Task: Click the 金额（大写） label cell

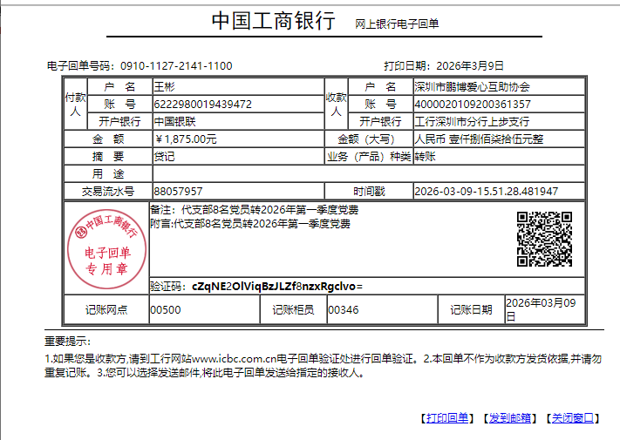Action: point(369,139)
